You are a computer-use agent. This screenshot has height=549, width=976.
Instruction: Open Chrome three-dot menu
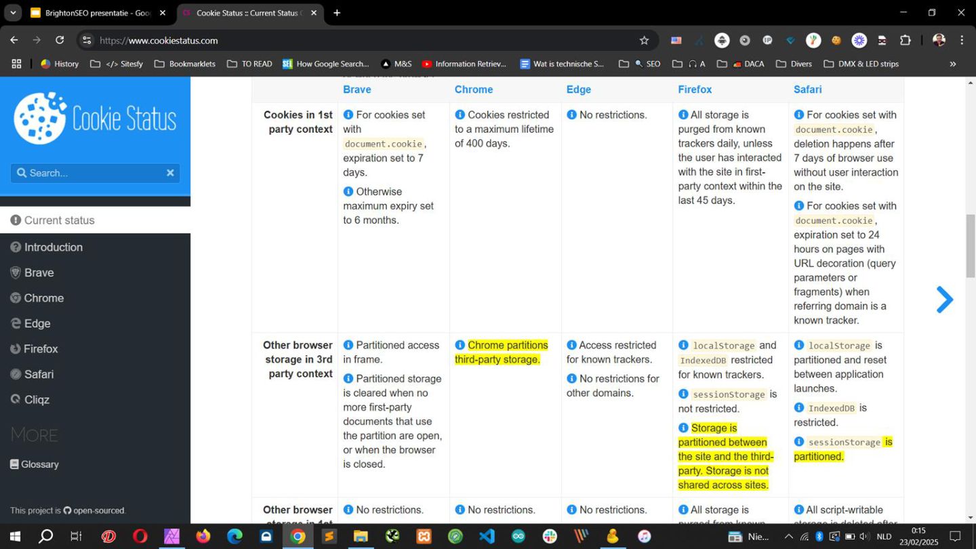click(962, 41)
